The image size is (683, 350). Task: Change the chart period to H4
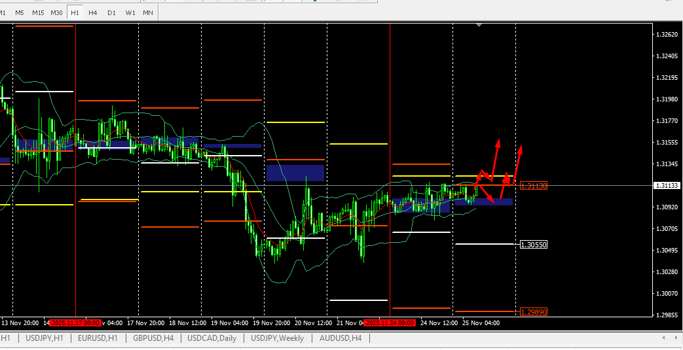(x=93, y=12)
